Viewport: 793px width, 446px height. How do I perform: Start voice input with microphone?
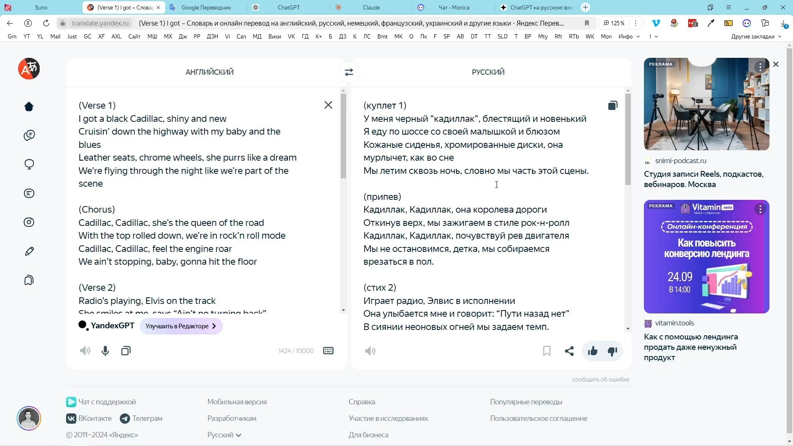click(105, 351)
